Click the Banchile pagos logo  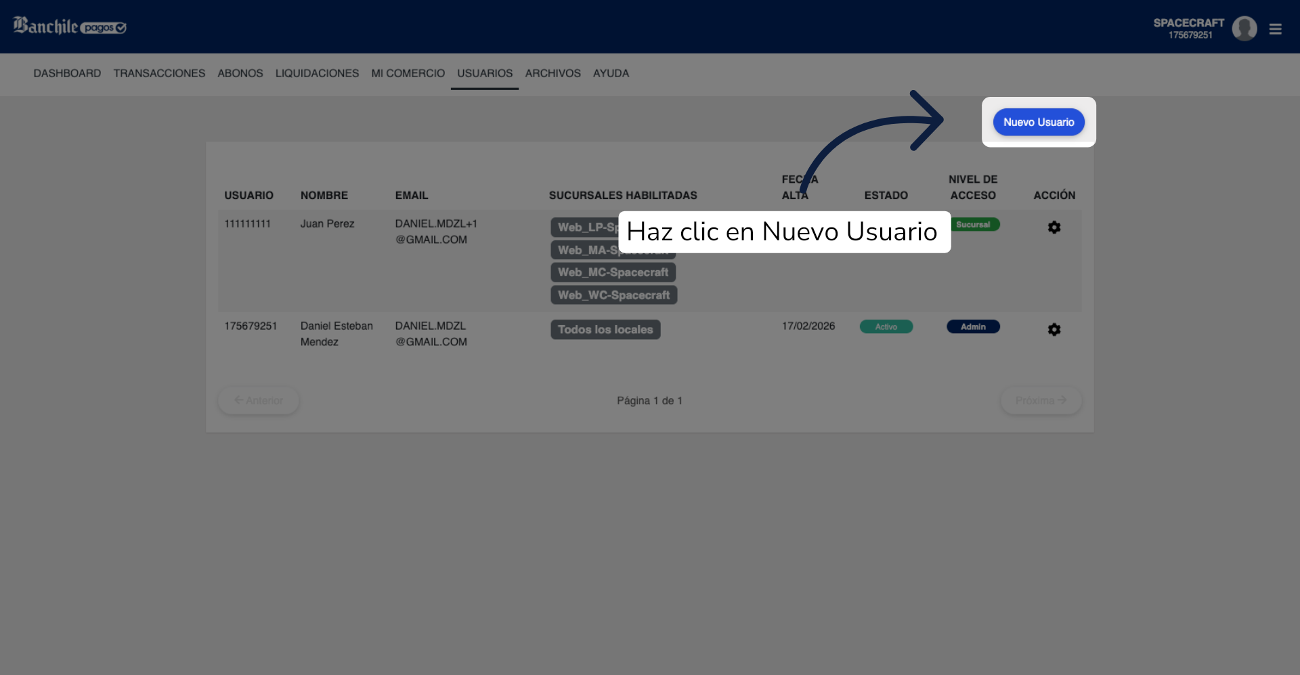pos(70,26)
